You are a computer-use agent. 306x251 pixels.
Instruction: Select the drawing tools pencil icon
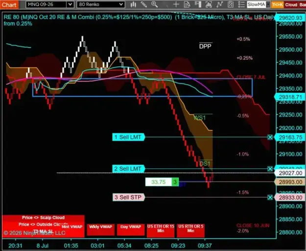[x=144, y=4]
